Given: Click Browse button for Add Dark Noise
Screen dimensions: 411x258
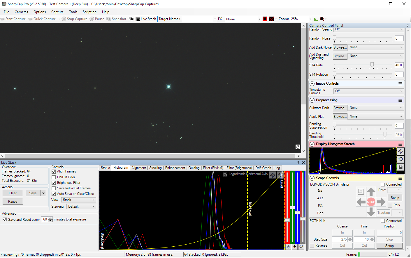Looking at the screenshot, I should [340, 47].
